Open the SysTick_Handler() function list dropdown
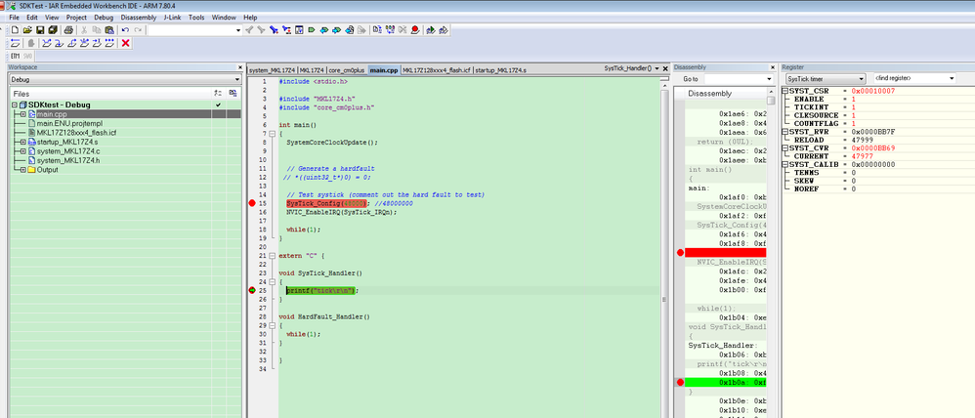The image size is (975, 418). click(657, 67)
